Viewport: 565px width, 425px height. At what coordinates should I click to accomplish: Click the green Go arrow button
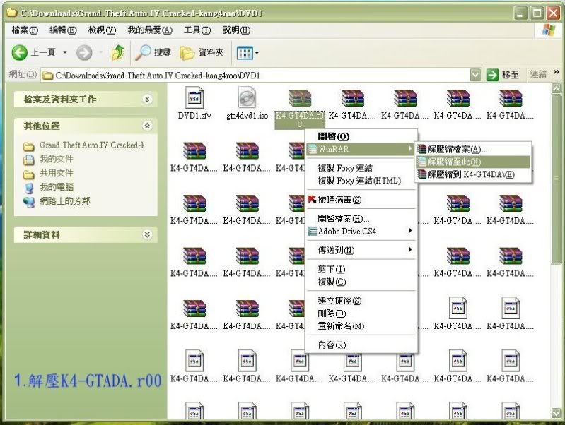click(x=493, y=75)
